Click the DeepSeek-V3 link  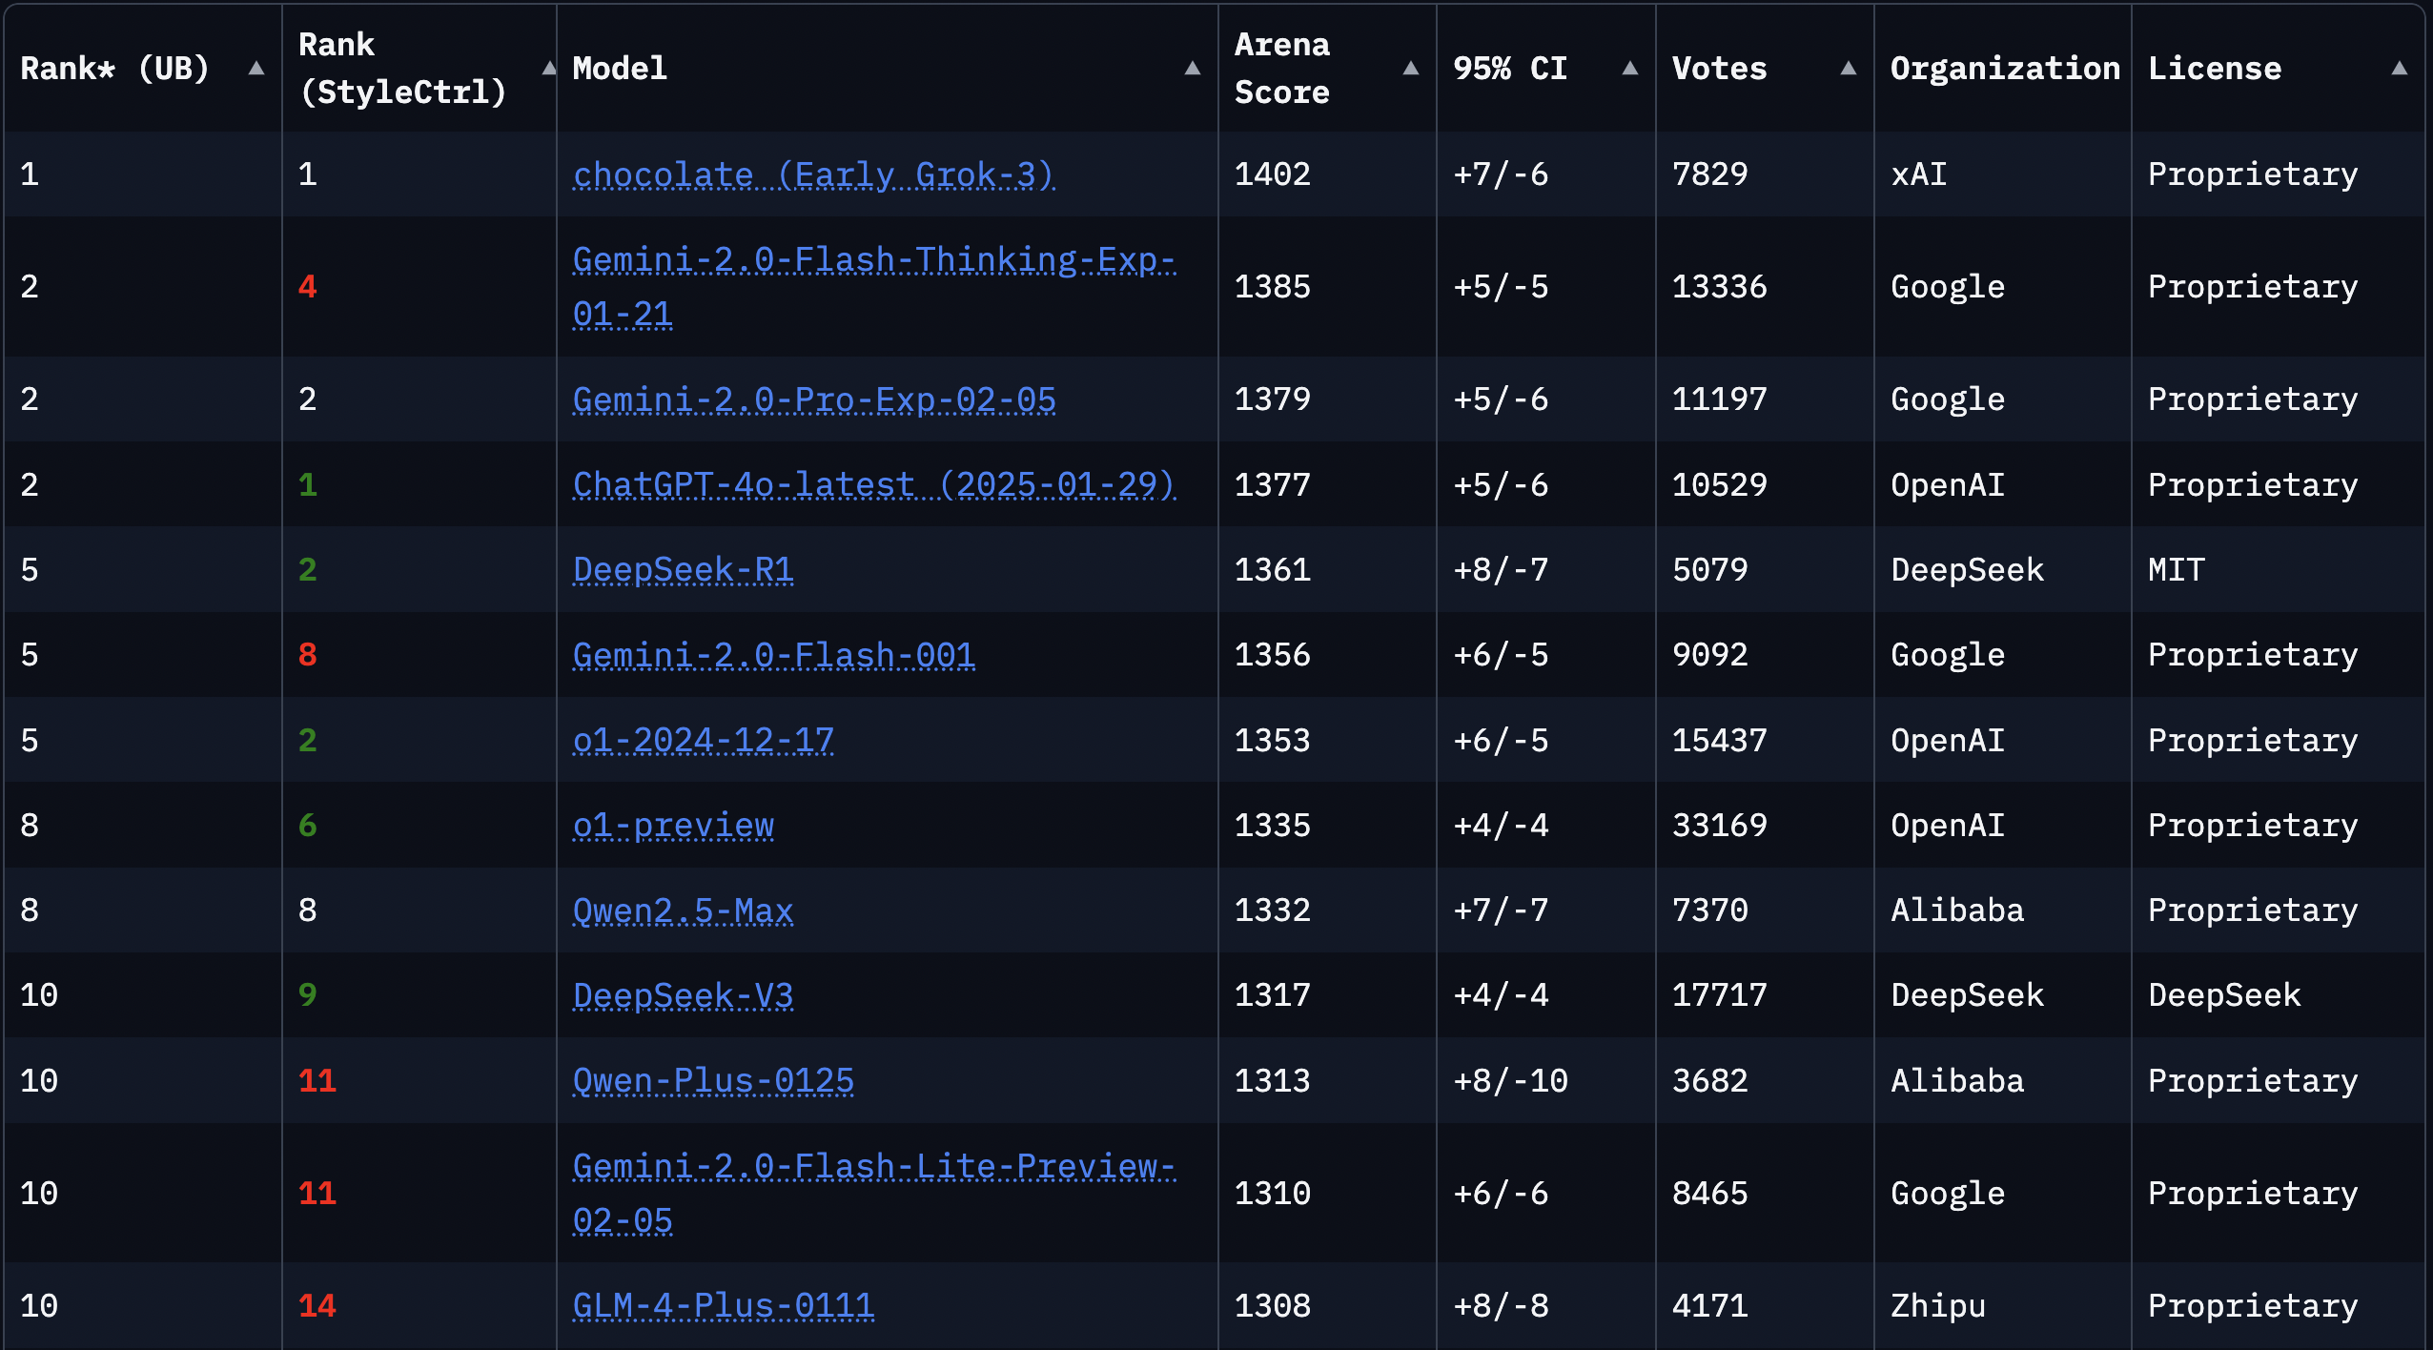coord(683,995)
